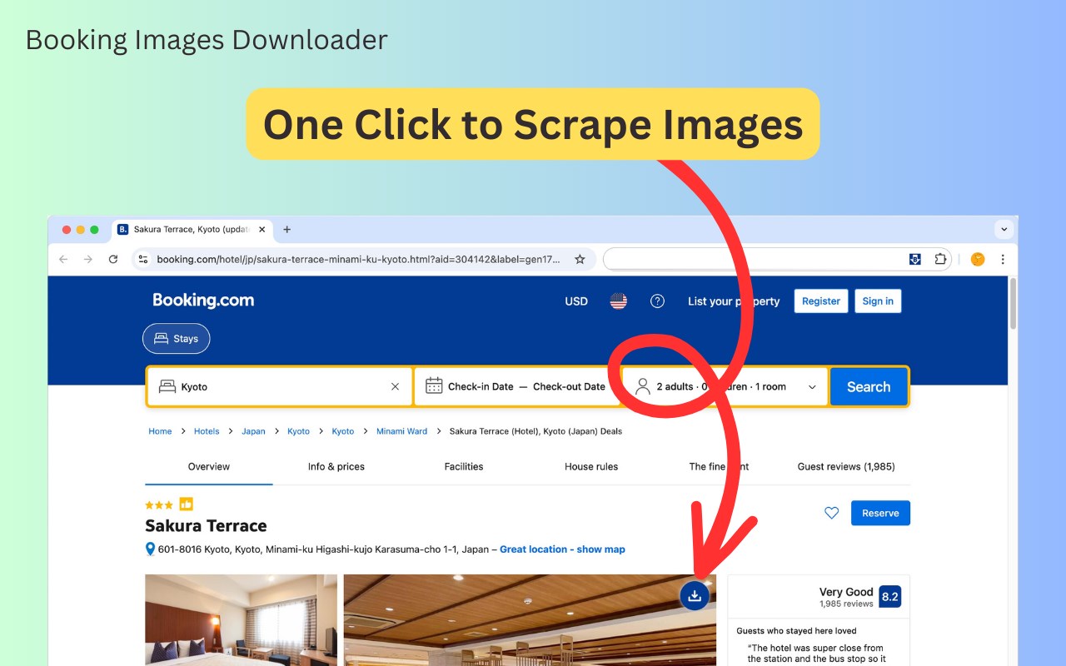The width and height of the screenshot is (1066, 666).
Task: Select the Stays pill button
Action: (x=177, y=339)
